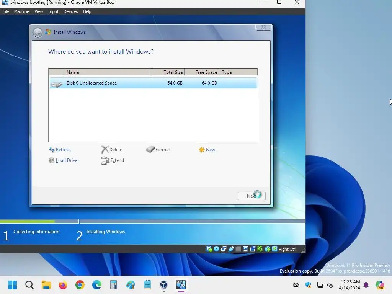Open the VirtualBox Machine menu
The width and height of the screenshot is (392, 294).
[21, 11]
